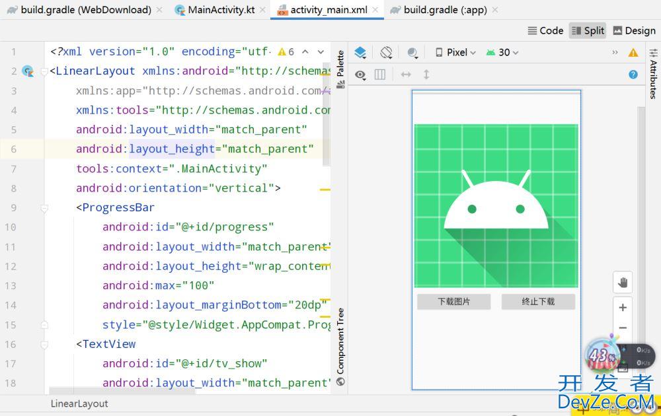The width and height of the screenshot is (661, 416).
Task: Close the MainActivity.kt tab
Action: [x=262, y=10]
